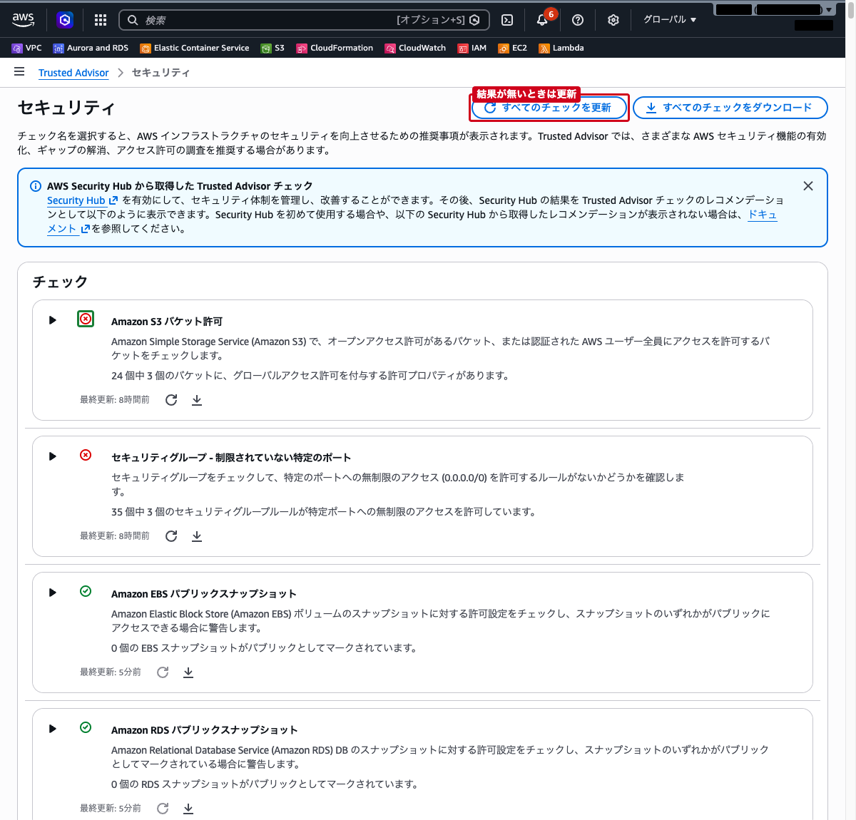Refresh the セキュリティグループ unrestricted ports check

point(171,536)
